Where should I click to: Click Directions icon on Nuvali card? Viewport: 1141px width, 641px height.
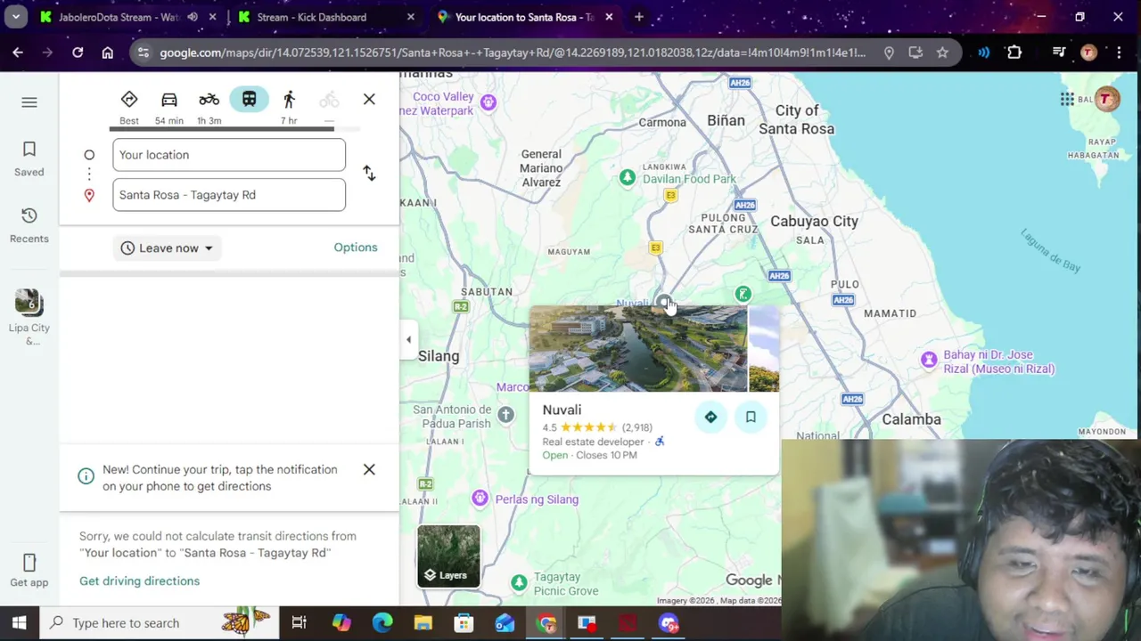[x=710, y=417]
